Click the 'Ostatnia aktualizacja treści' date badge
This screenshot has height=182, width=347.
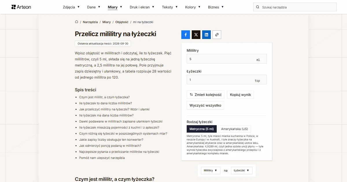tap(103, 43)
